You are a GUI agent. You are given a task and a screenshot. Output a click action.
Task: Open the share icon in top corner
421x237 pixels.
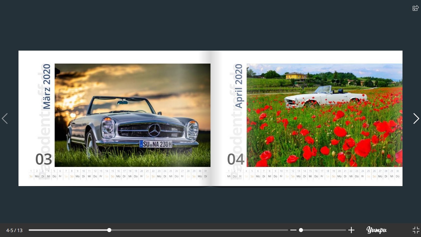pyautogui.click(x=415, y=8)
